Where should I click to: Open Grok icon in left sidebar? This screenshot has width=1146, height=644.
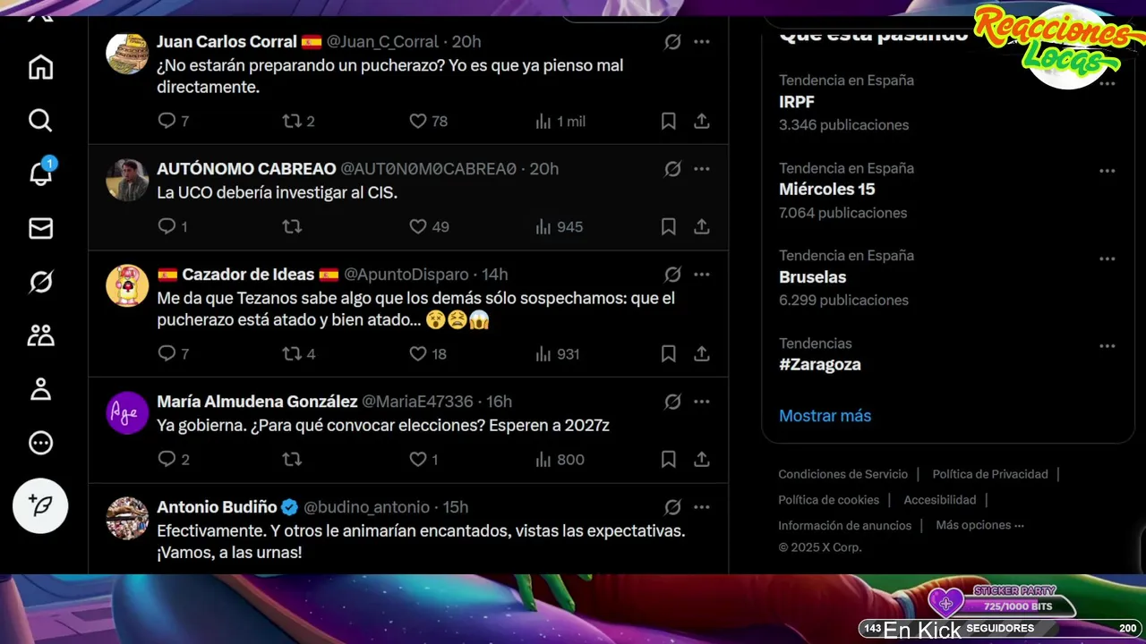tap(40, 283)
